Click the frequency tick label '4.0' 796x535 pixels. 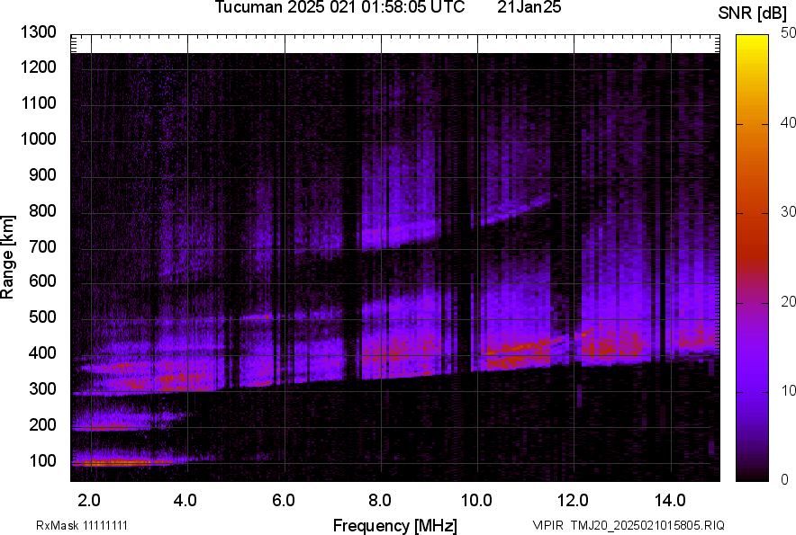click(x=185, y=501)
